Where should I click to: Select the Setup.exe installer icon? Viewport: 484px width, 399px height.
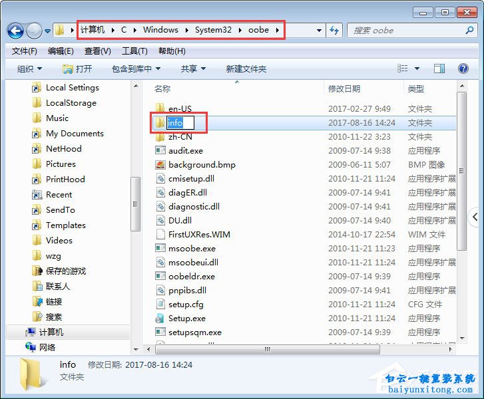point(160,319)
